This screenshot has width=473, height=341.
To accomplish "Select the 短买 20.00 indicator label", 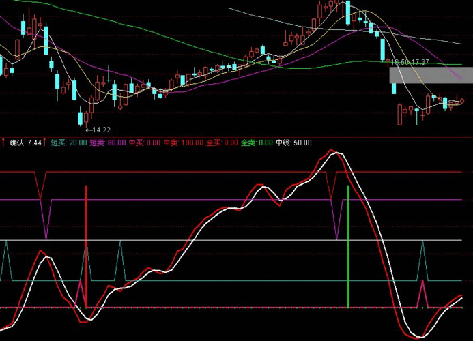I will tap(69, 143).
